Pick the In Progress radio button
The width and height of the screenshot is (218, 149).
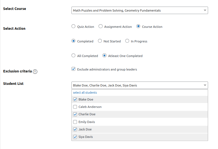127,41
